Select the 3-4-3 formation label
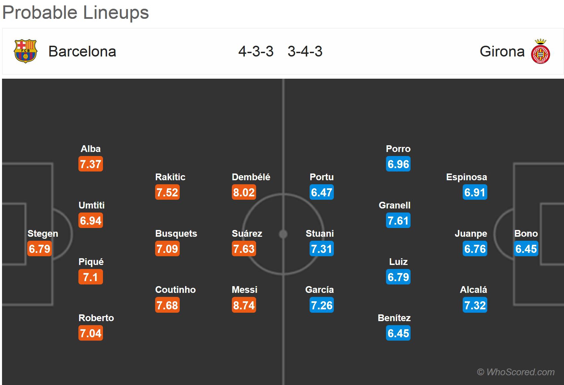564x385 pixels. [305, 51]
